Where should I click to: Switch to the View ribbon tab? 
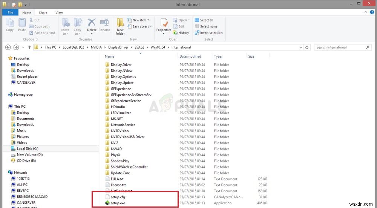coord(59,13)
